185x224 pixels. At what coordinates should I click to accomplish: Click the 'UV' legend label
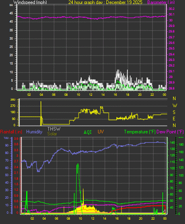(100, 132)
